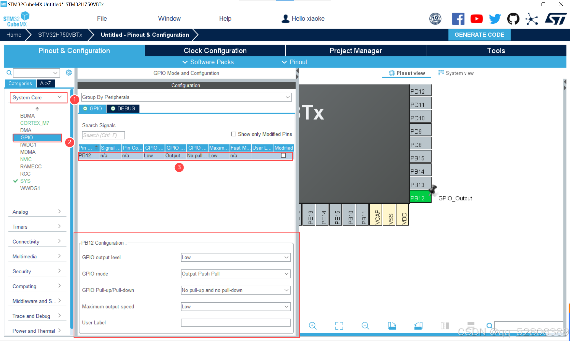Open the Facebook icon link
570x341 pixels.
click(458, 19)
